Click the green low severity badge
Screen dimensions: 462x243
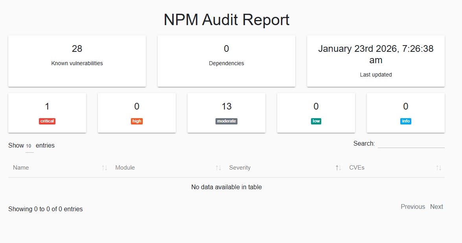(x=316, y=121)
